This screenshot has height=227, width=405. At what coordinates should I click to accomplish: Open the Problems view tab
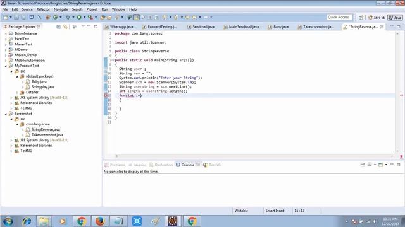coord(115,165)
